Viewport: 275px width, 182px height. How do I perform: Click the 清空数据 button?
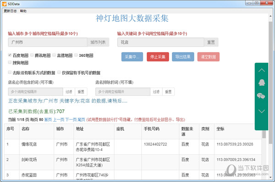209,57
